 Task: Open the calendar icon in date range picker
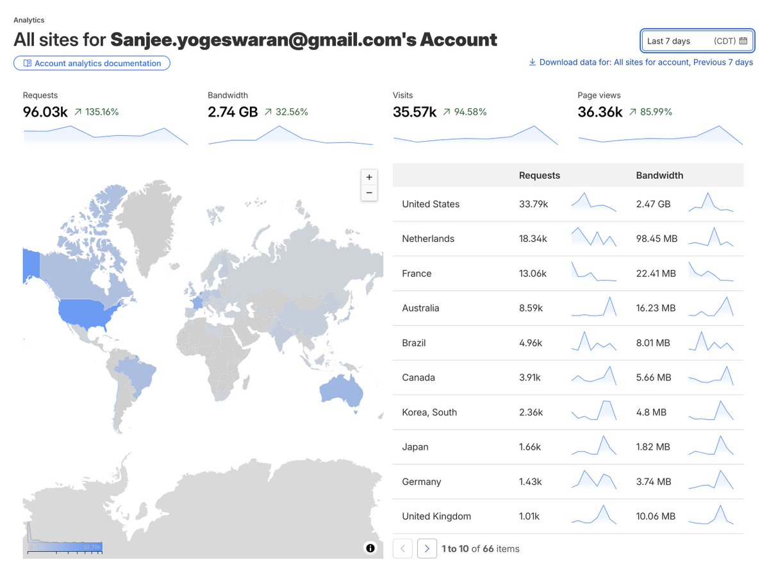743,41
